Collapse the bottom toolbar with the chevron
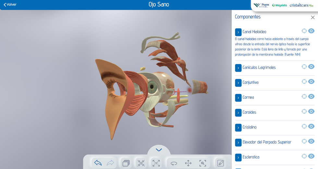The image size is (318, 169). [x=159, y=150]
